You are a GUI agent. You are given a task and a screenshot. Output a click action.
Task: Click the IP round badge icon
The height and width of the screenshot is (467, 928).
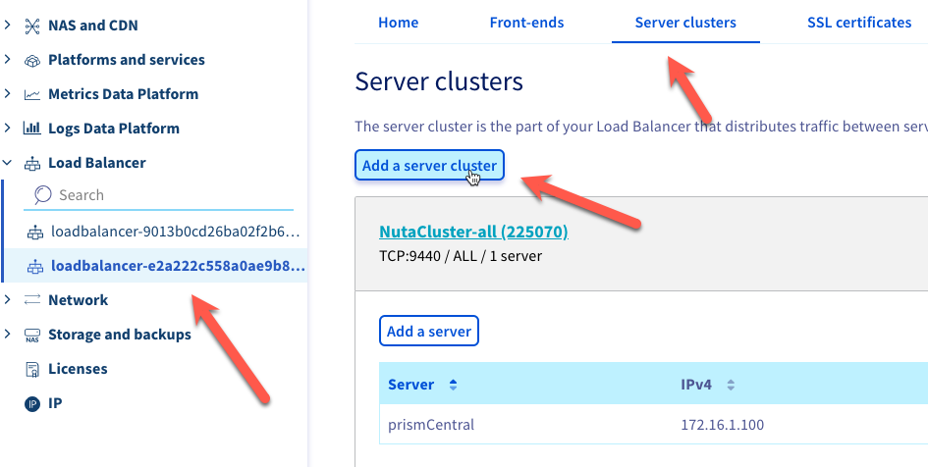click(x=32, y=404)
